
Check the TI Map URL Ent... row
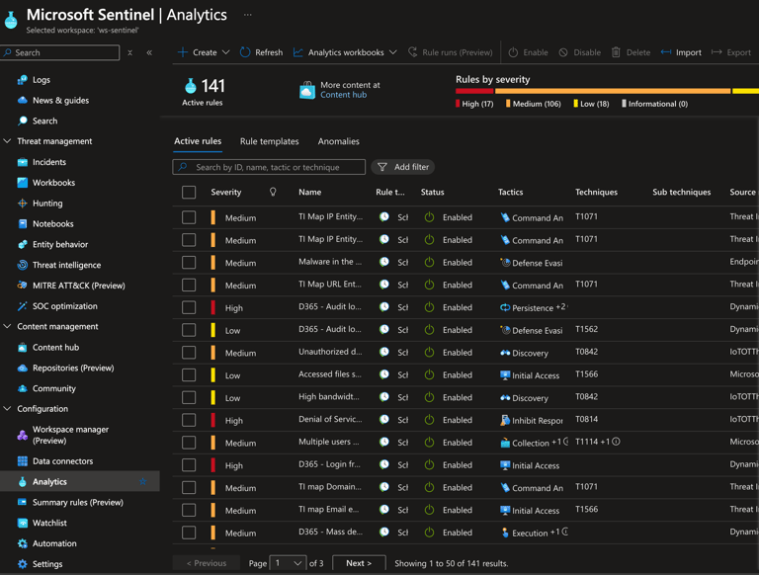click(189, 286)
